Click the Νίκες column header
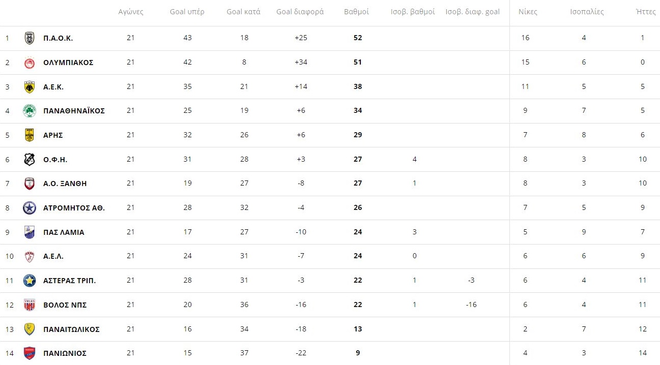660x365 pixels. pyautogui.click(x=528, y=12)
